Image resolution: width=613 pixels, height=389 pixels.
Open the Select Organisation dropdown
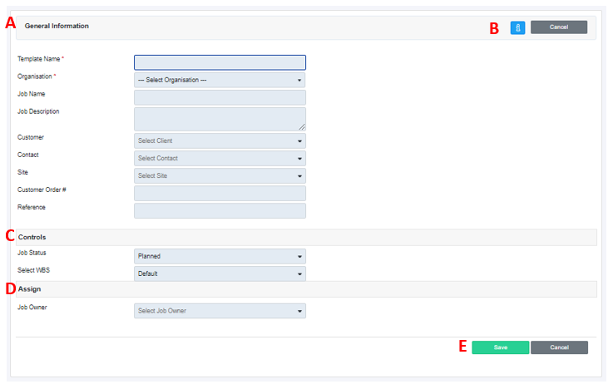pos(220,80)
